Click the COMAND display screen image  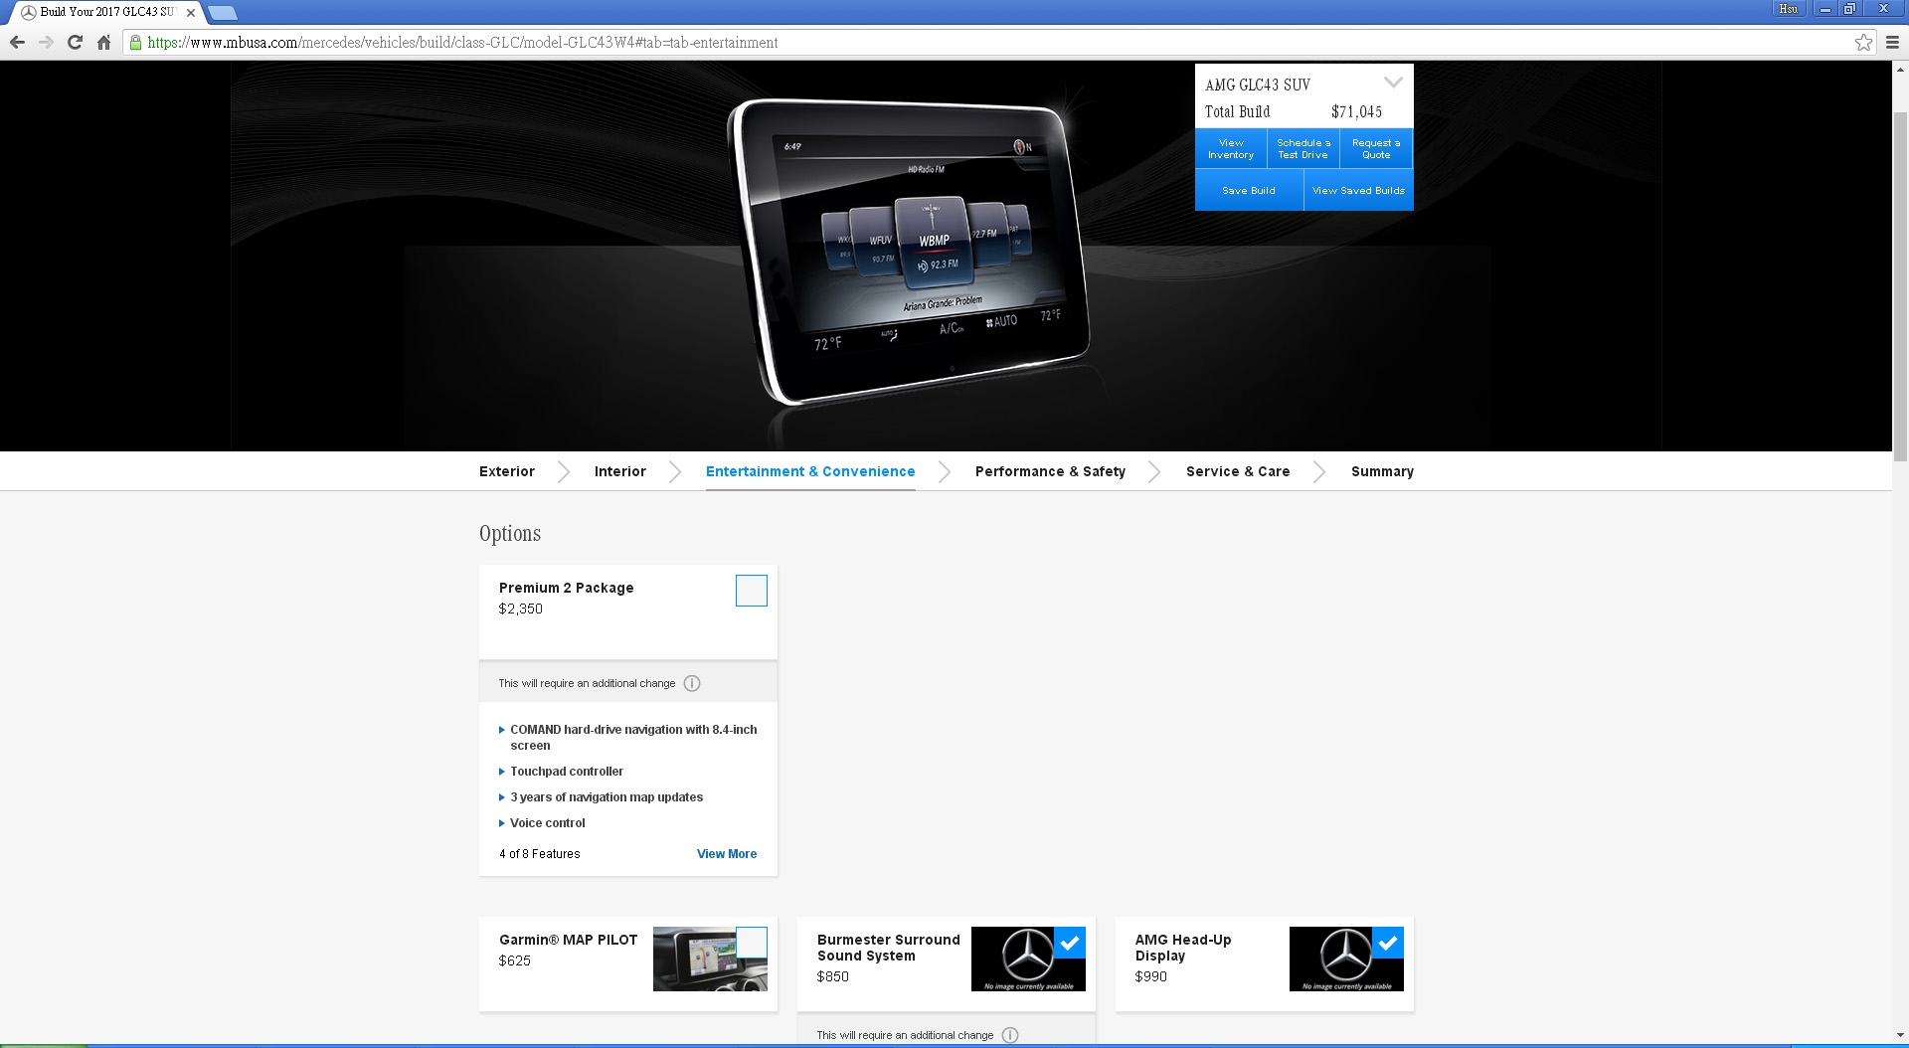tap(909, 251)
